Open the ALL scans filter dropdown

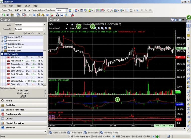click(x=27, y=10)
